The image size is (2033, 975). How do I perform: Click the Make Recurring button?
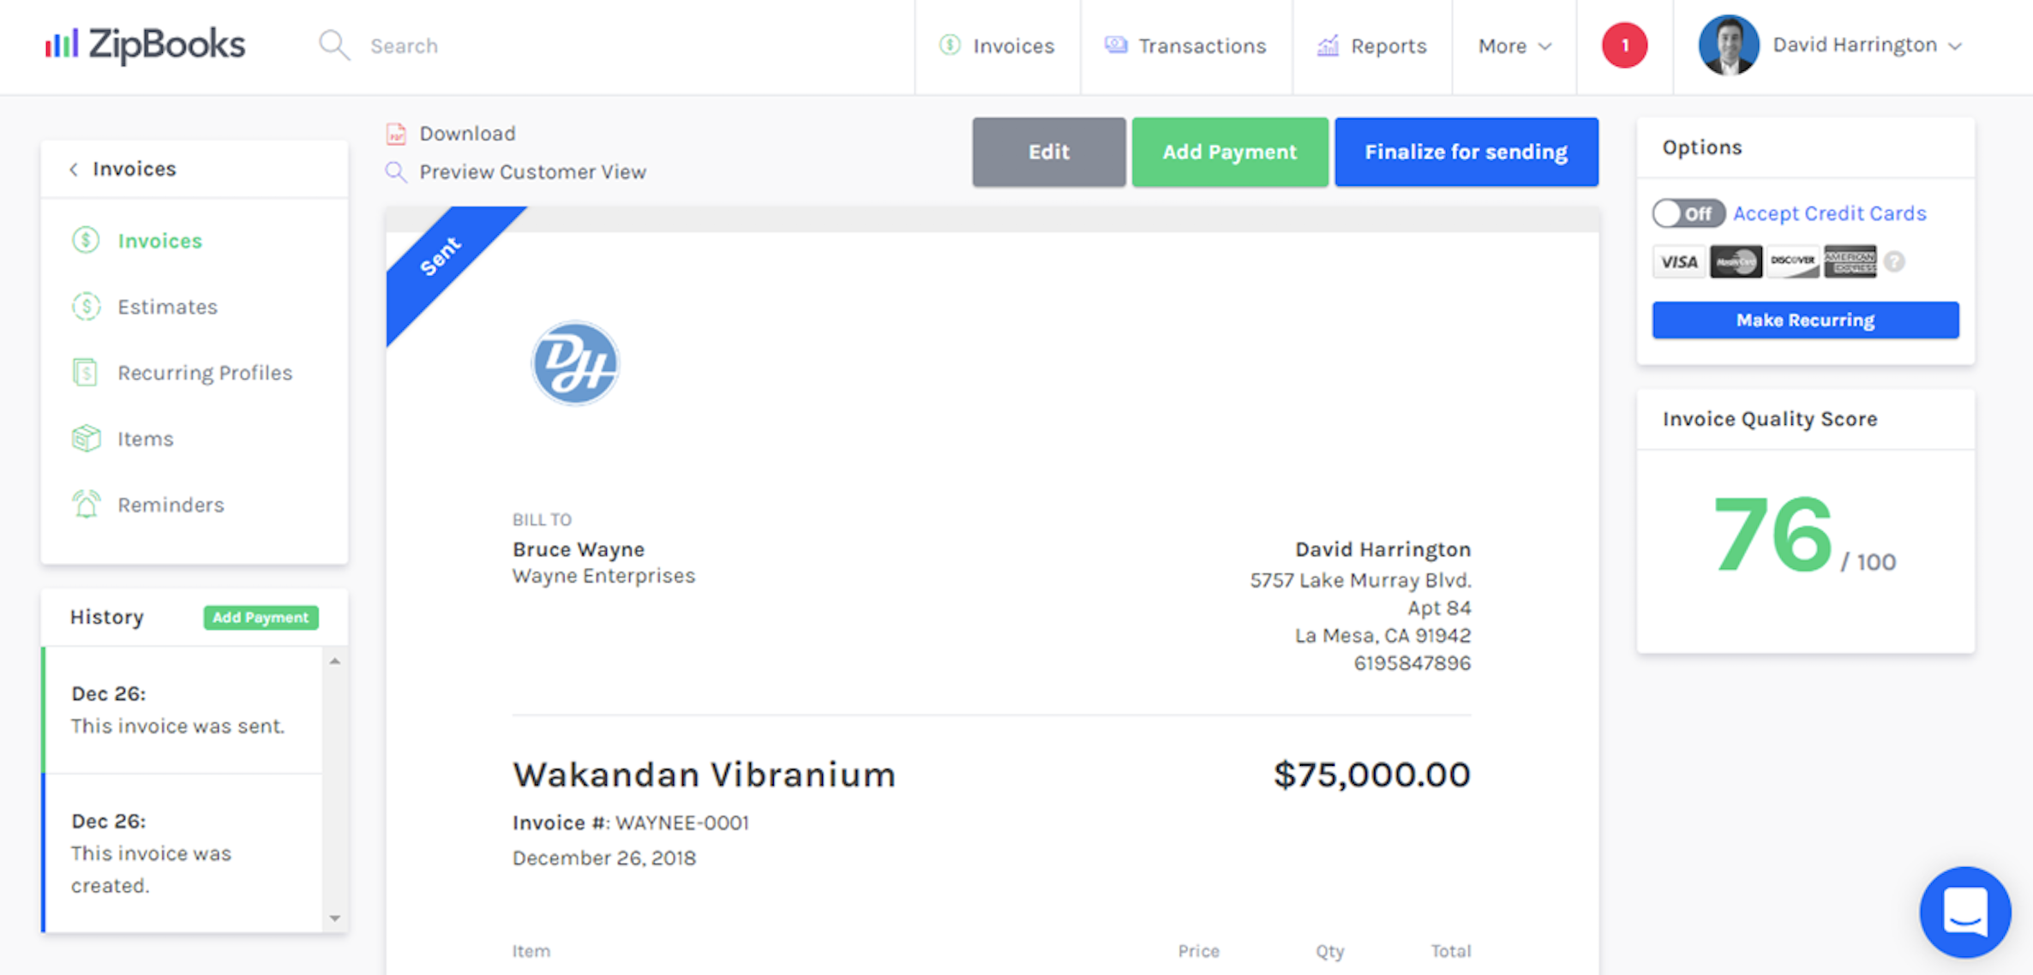1805,320
